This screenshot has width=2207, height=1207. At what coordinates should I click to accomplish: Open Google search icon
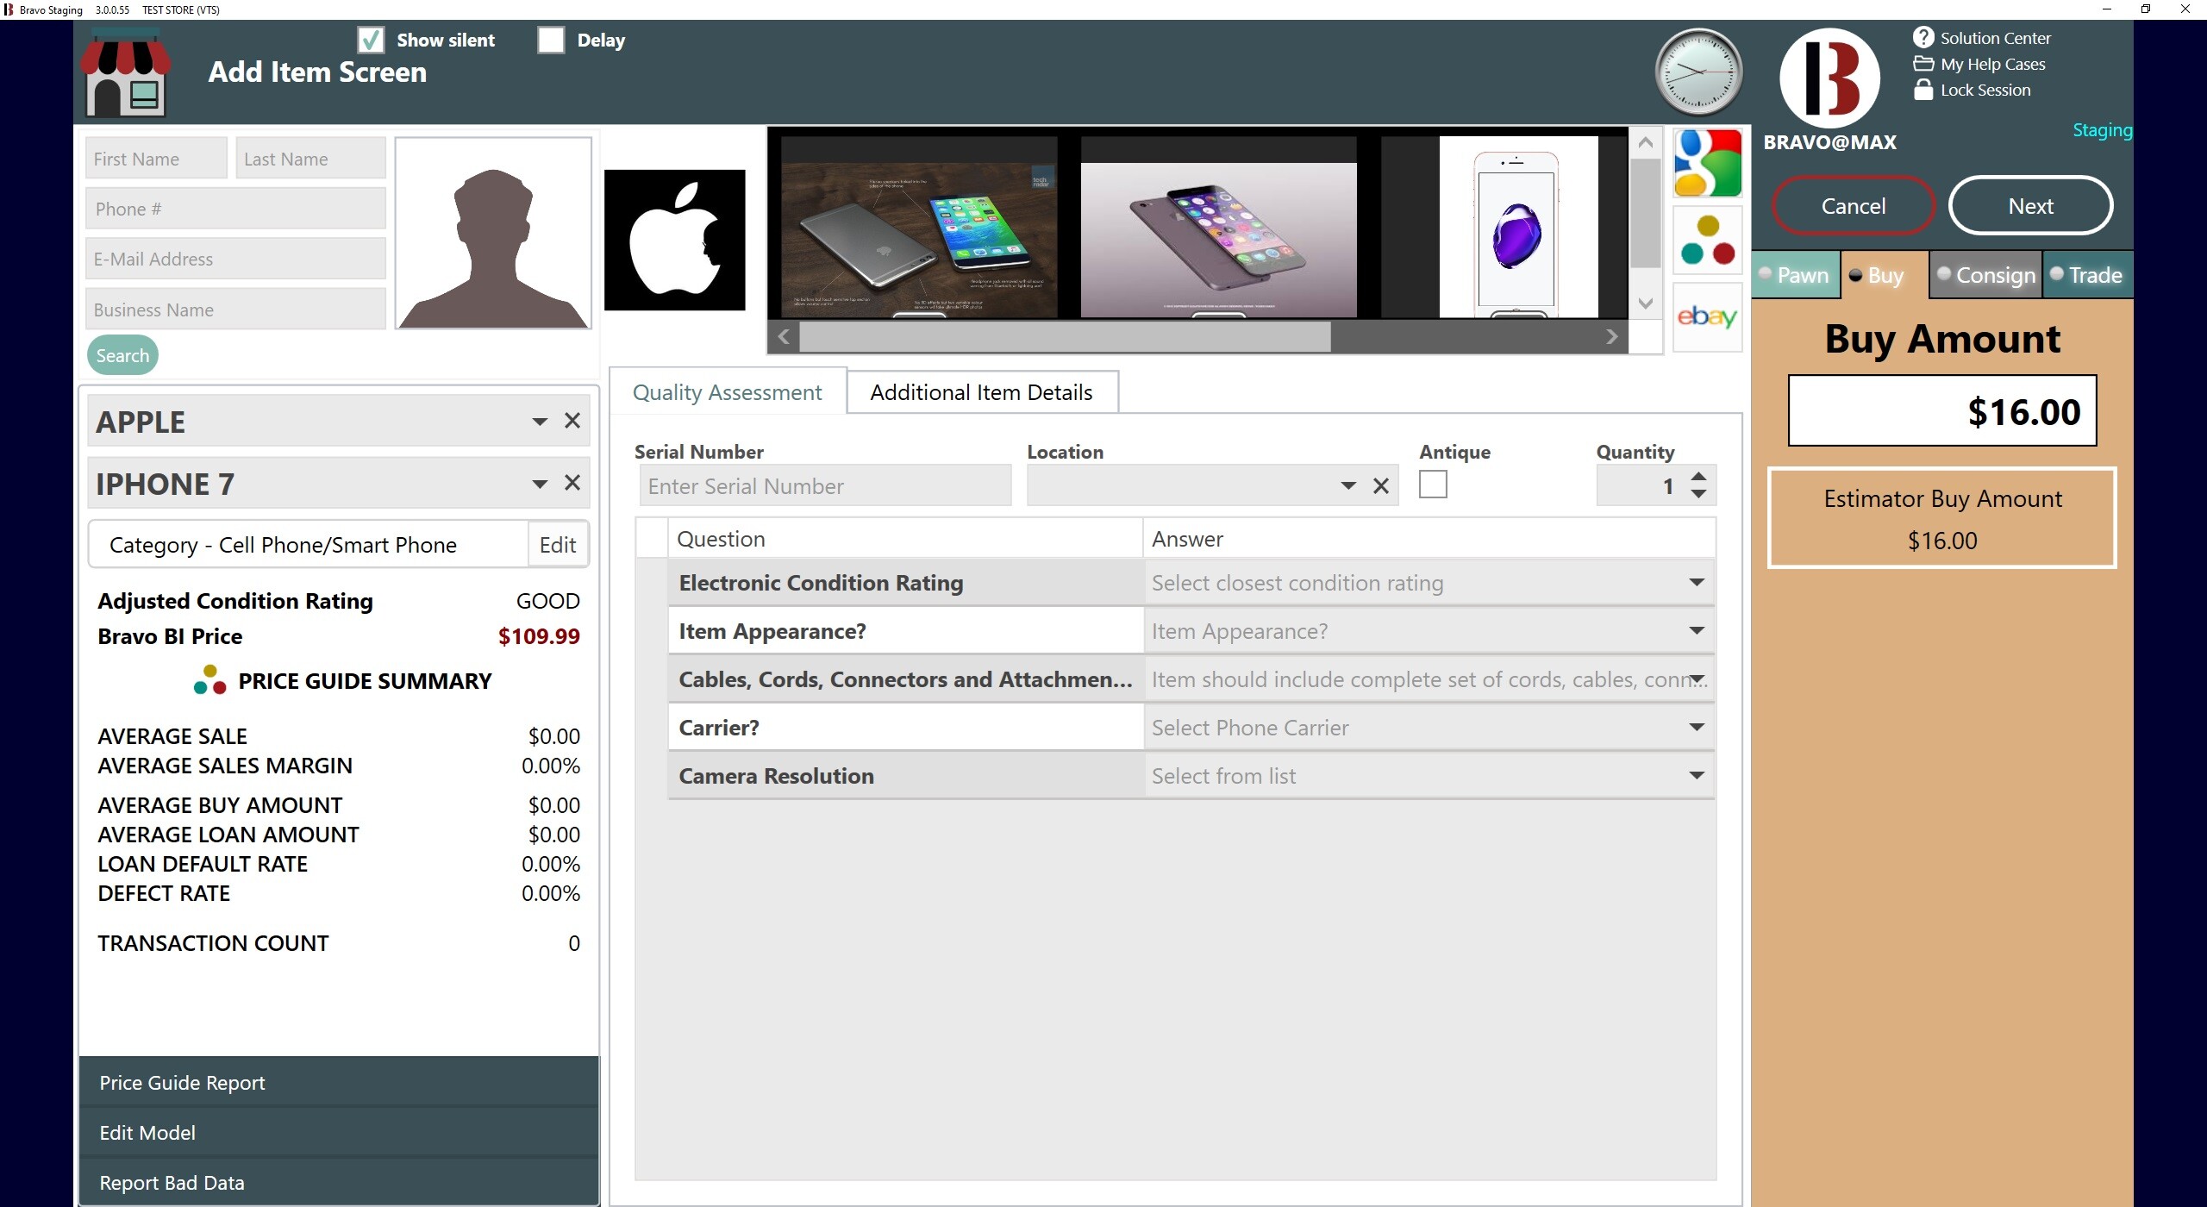[1707, 164]
